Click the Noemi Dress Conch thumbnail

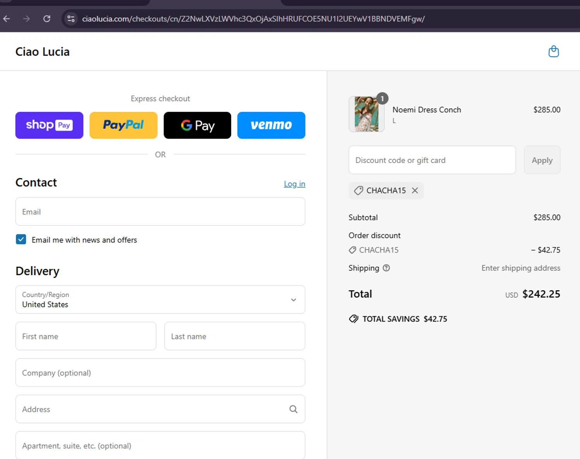pyautogui.click(x=367, y=114)
